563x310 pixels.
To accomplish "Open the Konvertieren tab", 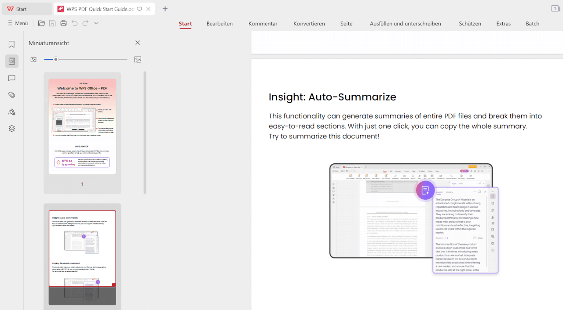I will [x=309, y=24].
